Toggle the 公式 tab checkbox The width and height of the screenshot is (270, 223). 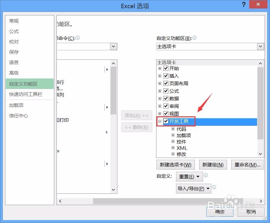pos(166,91)
